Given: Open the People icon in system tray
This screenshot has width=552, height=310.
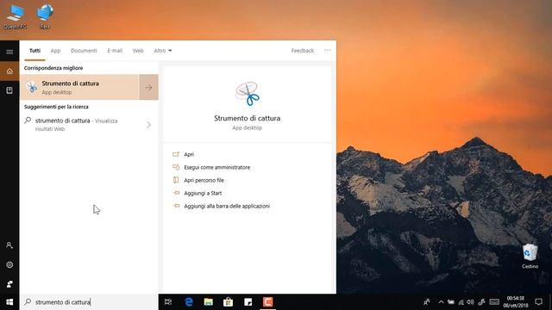Looking at the screenshot, I should [x=427, y=302].
